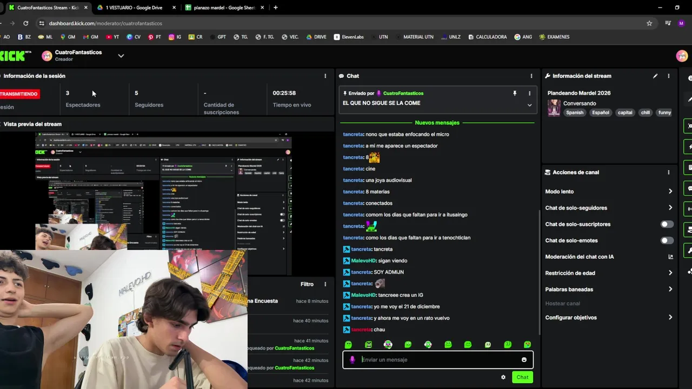This screenshot has height=389, width=692.
Task: Open Acciones de canal options menu
Action: [x=668, y=172]
